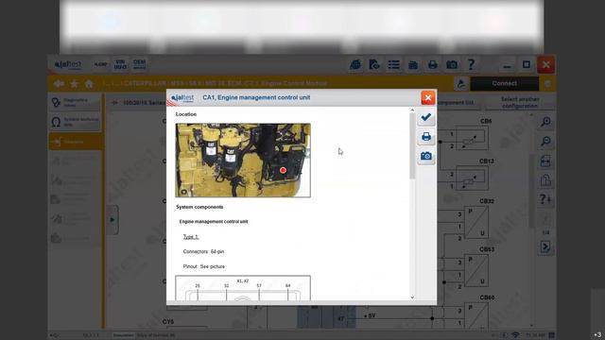Open the Diagnostics menu item in left sidebar

pyautogui.click(x=75, y=103)
